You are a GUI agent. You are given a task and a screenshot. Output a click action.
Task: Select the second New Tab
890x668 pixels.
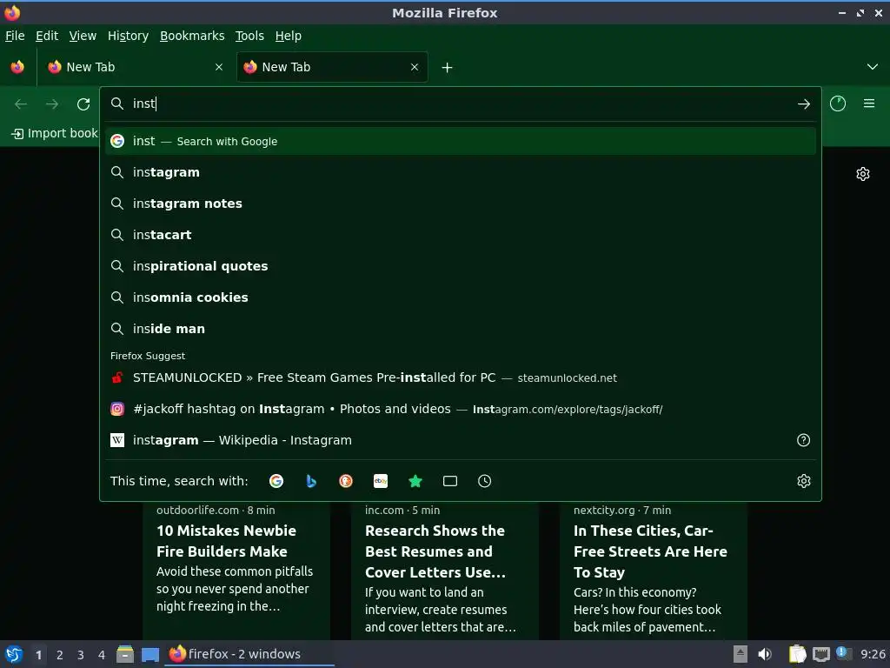(332, 67)
